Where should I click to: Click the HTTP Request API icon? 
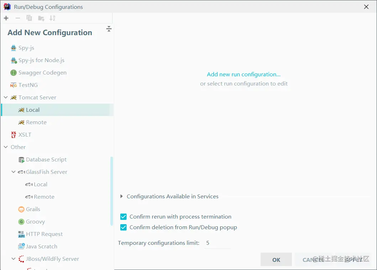[x=21, y=234]
